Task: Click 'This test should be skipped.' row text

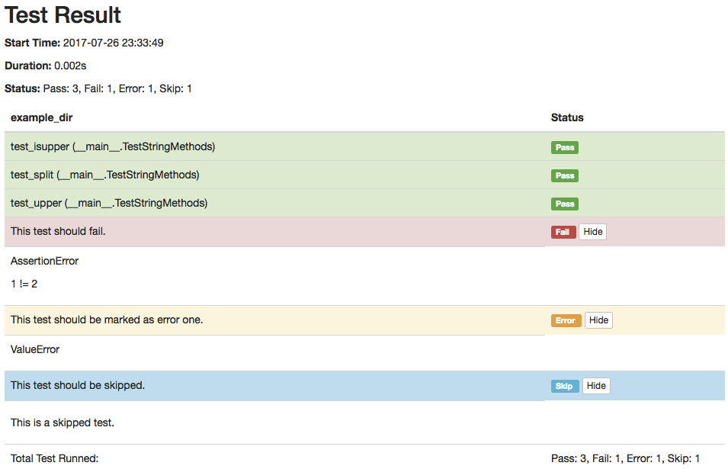Action: 78,385
